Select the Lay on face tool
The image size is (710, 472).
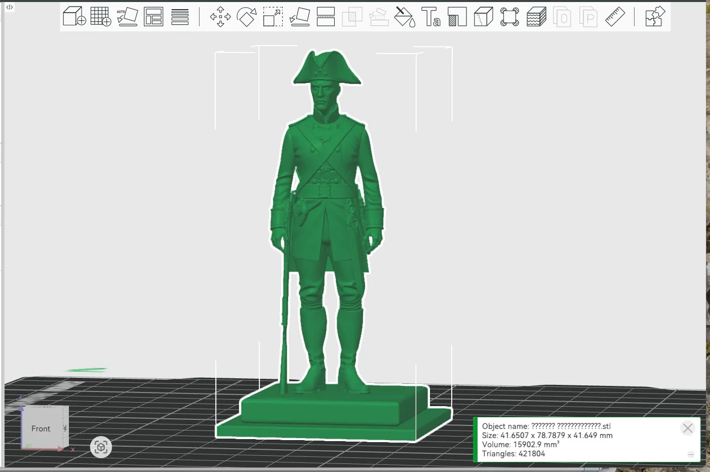click(300, 17)
